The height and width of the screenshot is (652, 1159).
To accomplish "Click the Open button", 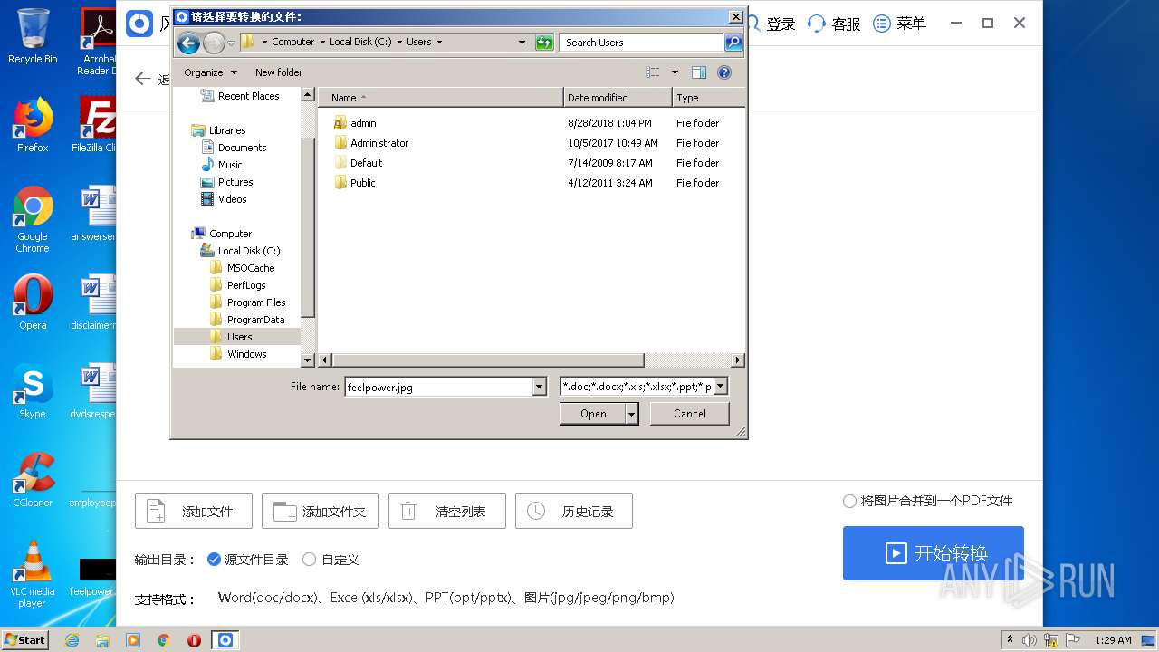I will (593, 414).
